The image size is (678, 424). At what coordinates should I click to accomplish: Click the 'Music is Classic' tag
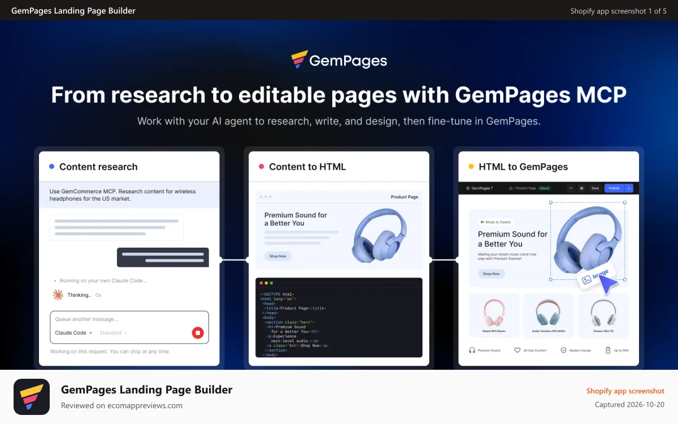(496, 222)
